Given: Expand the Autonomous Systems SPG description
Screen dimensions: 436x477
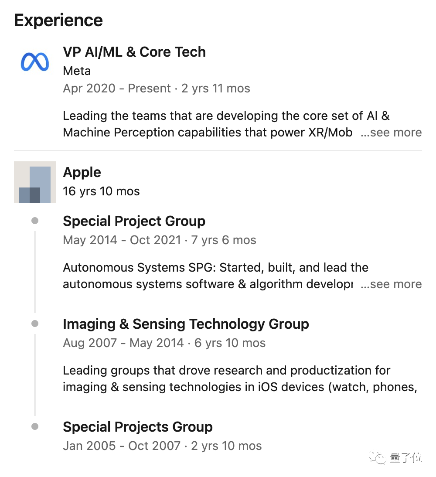Looking at the screenshot, I should [x=392, y=284].
